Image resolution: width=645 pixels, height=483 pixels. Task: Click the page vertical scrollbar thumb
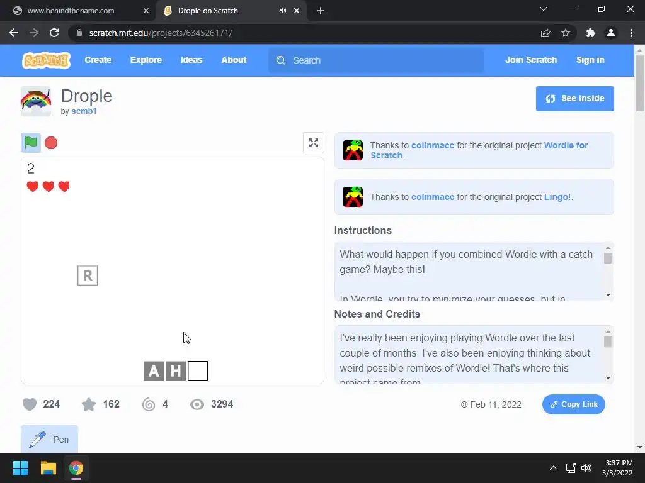coord(639,83)
